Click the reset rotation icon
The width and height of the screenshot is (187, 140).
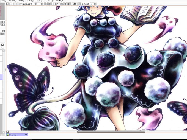70,4
